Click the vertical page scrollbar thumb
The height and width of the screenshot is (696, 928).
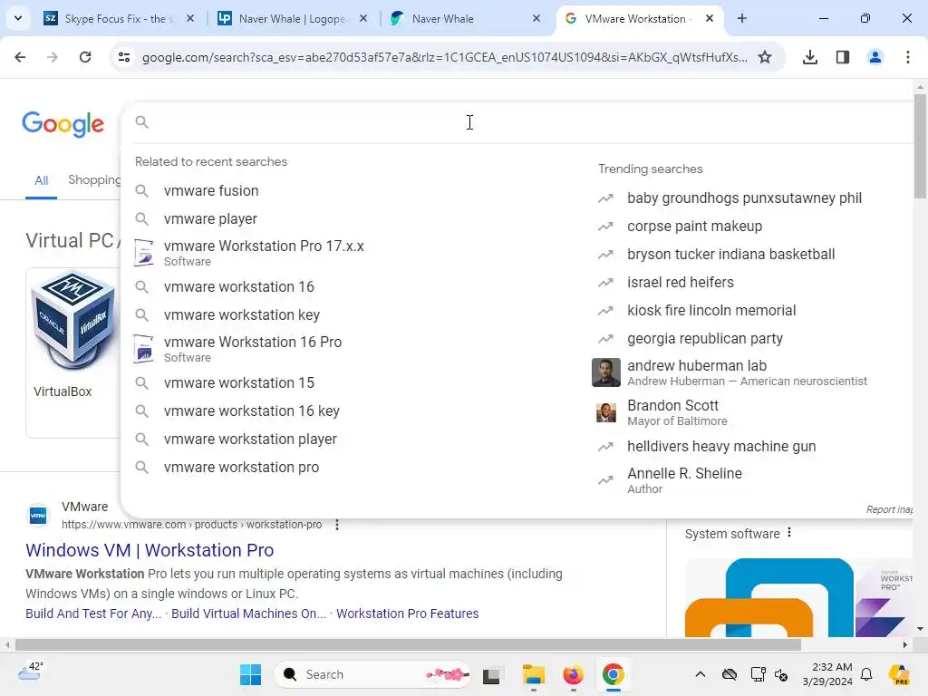920,146
